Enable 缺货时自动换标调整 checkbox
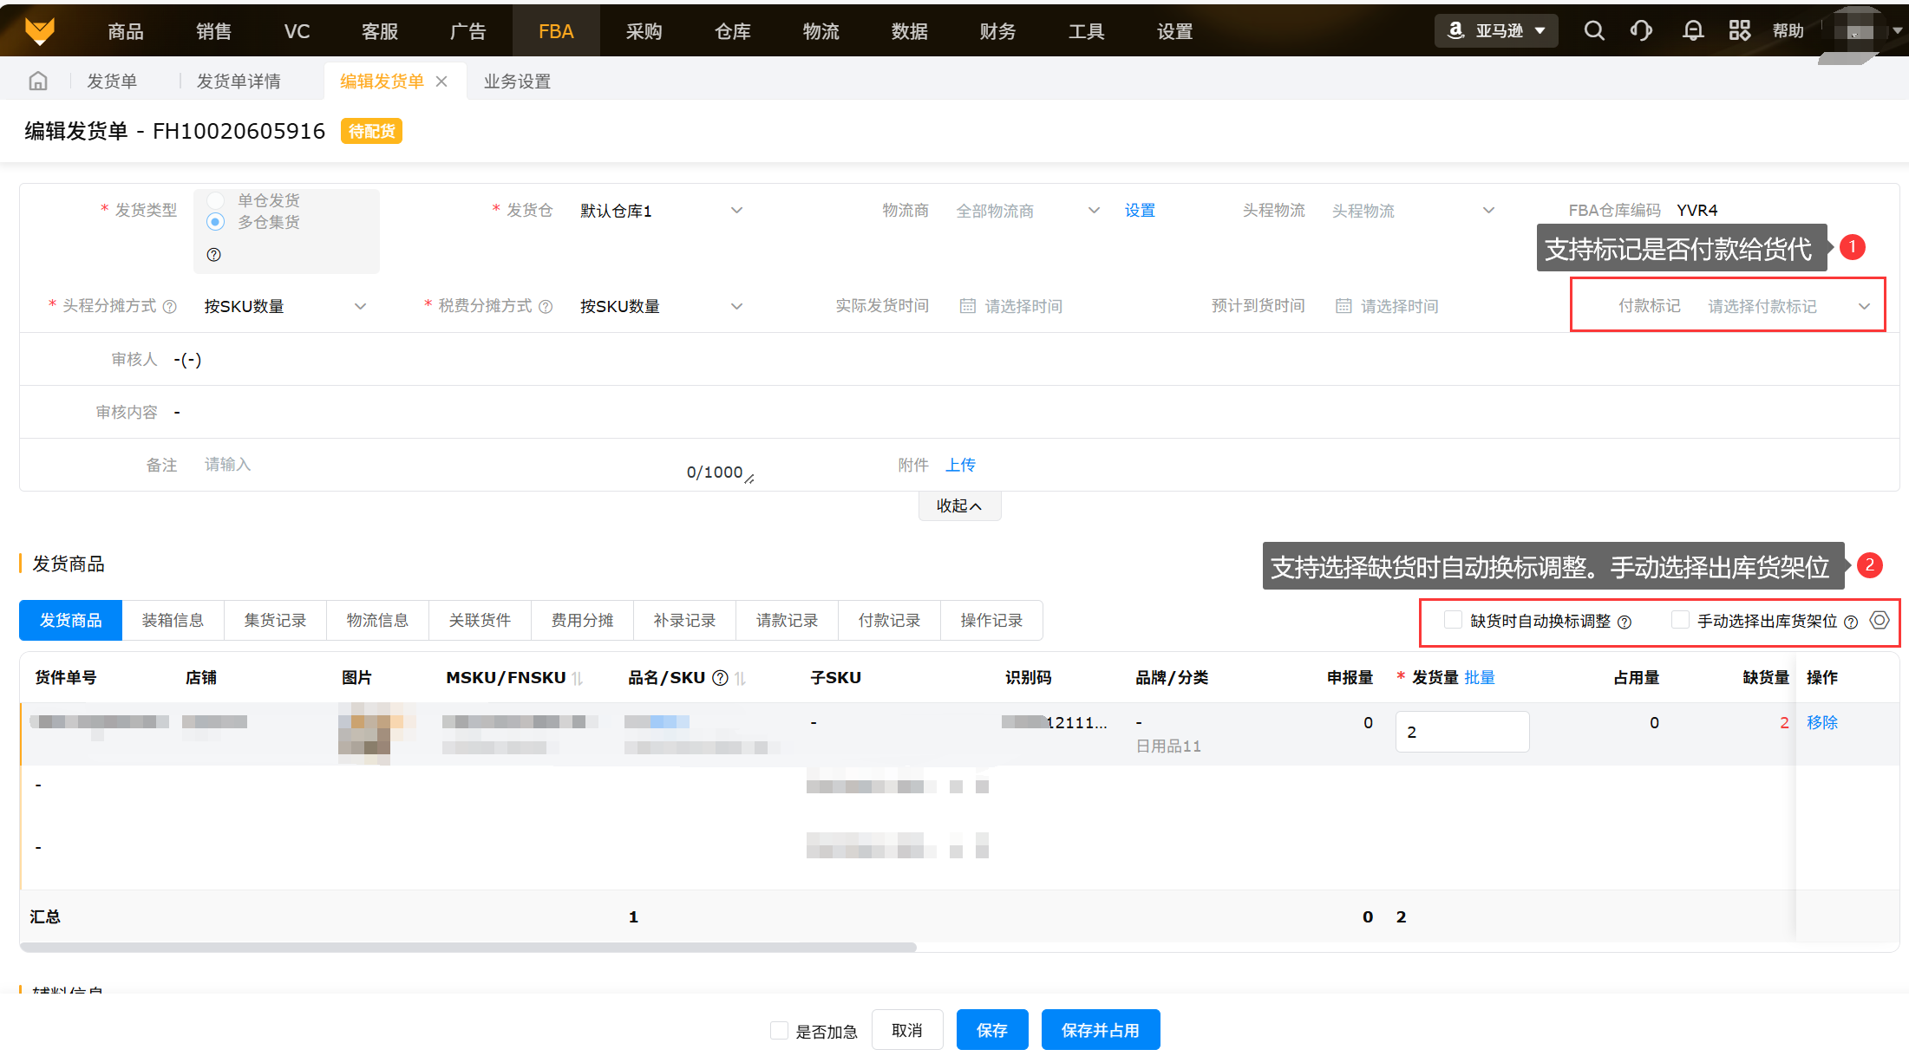 (1453, 621)
